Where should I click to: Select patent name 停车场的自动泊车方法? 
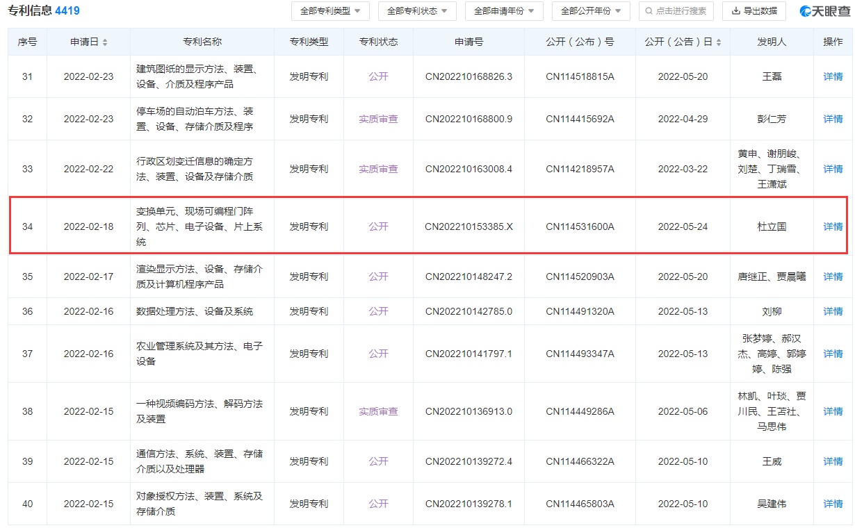pos(195,119)
